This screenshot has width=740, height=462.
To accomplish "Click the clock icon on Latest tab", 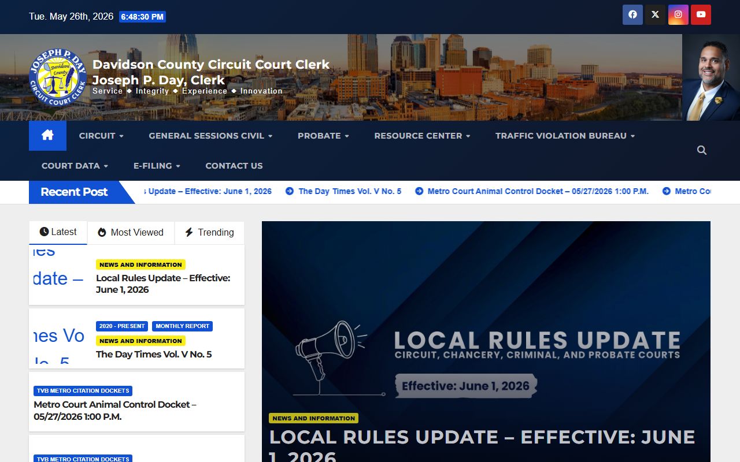I will [x=44, y=232].
